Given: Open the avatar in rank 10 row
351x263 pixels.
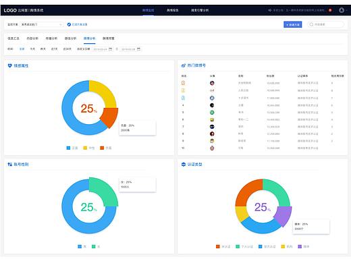Looking at the screenshot, I should (212, 148).
